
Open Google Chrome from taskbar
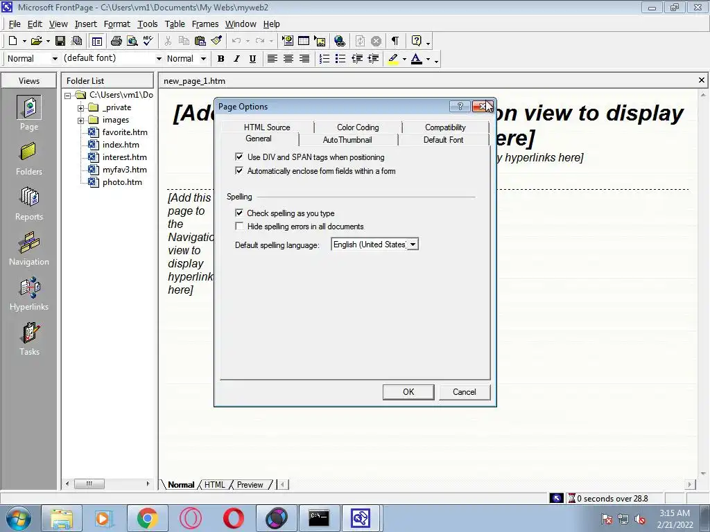pos(148,518)
